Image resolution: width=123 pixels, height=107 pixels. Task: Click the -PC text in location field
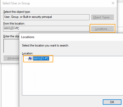(17, 28)
